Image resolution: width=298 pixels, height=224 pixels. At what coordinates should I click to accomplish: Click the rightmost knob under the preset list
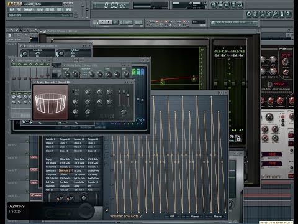click(84, 198)
